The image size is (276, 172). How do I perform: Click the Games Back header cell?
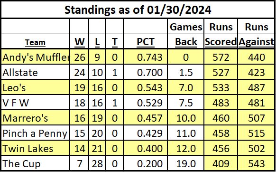(186, 34)
